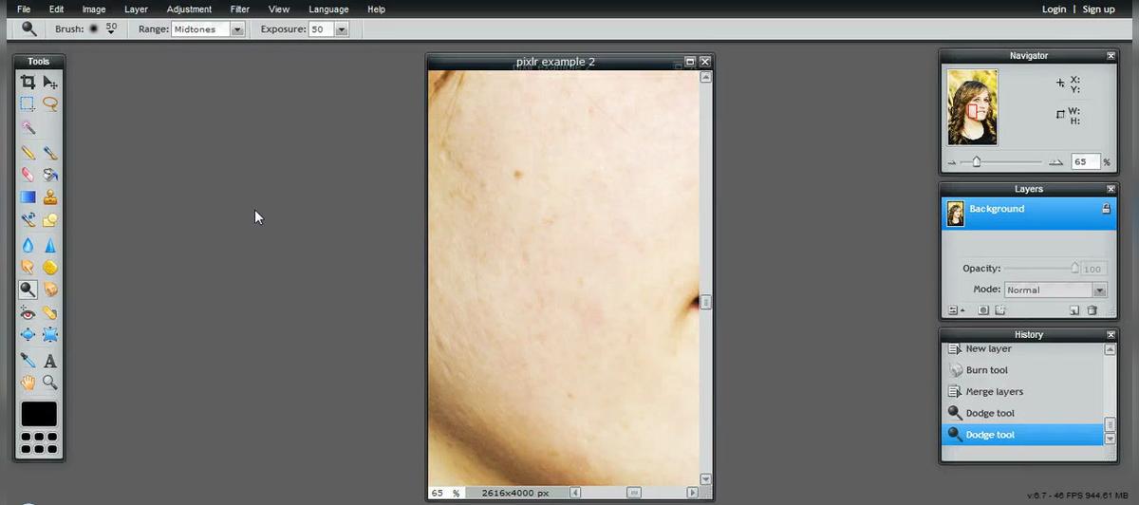The height and width of the screenshot is (505, 1139).
Task: Select the Paint Bucket tool
Action: (50, 175)
